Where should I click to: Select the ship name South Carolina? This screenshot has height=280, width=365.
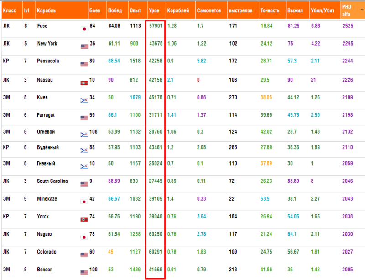(52, 181)
